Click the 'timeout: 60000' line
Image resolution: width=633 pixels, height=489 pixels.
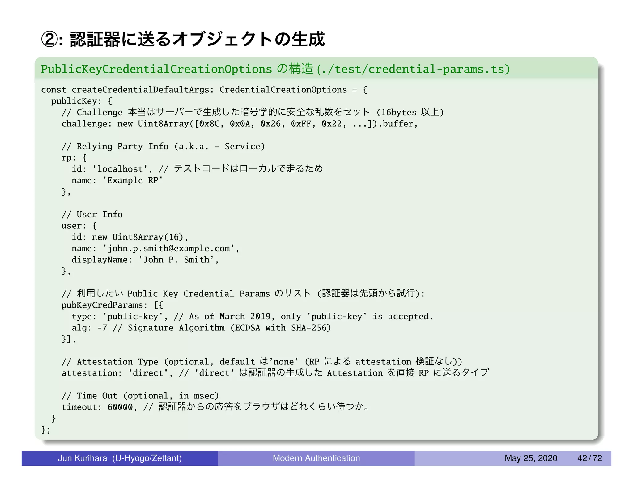215,407
